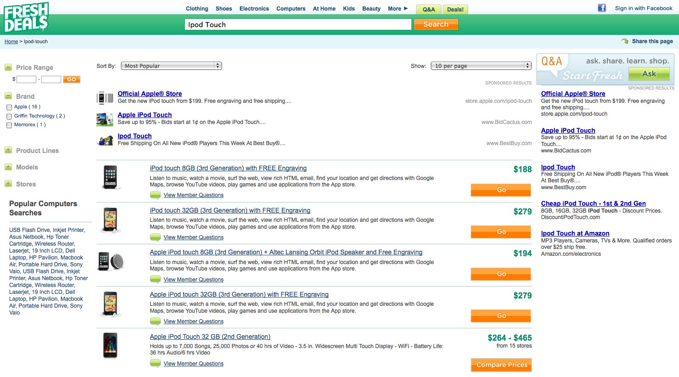Click Go button for $194 Altec Lansing bundle

tap(501, 274)
